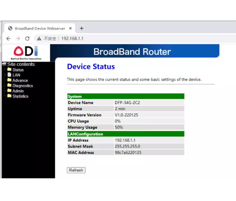Click the page description sentence
This screenshot has width=236, height=201.
(x=134, y=79)
